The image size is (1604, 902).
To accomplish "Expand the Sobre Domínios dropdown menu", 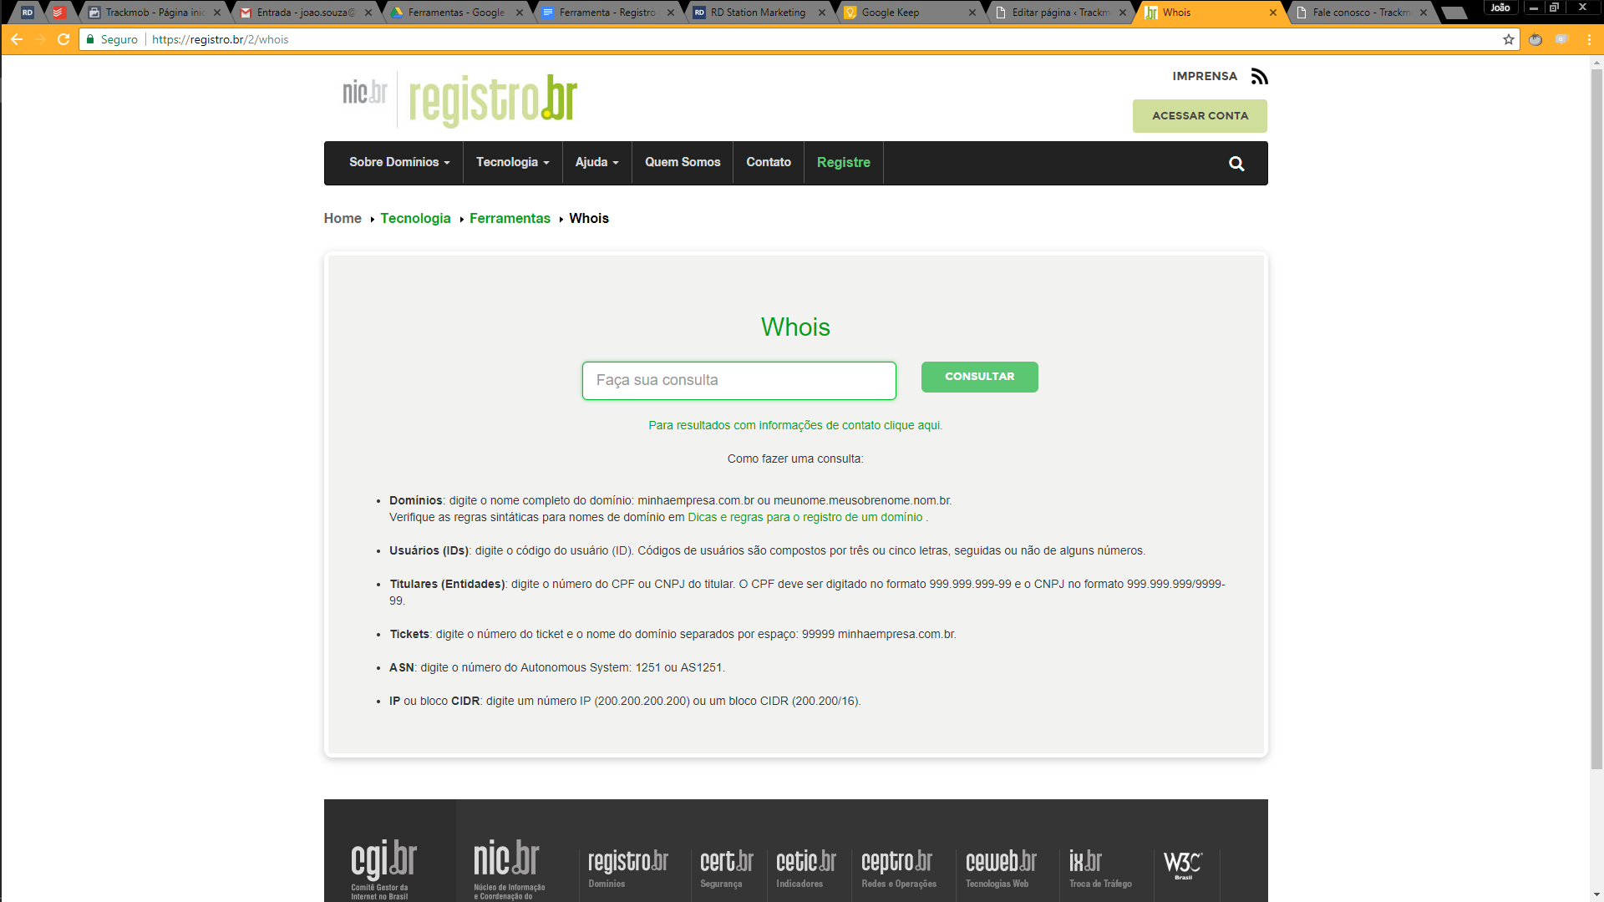I will click(x=399, y=163).
